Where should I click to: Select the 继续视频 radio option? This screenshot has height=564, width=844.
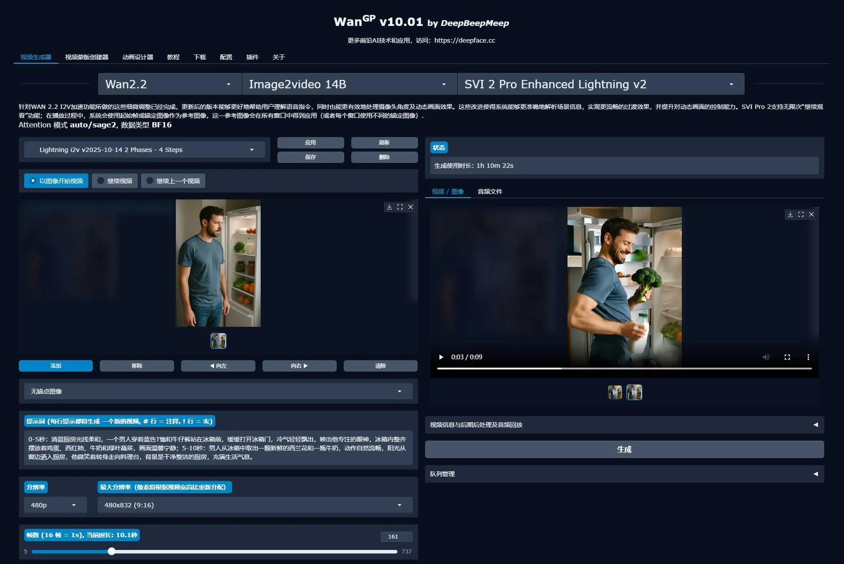114,181
